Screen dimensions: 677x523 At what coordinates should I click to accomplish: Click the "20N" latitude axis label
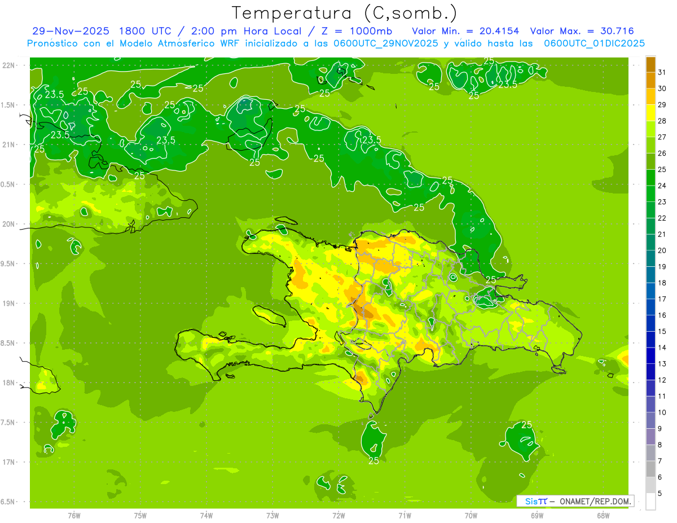[x=9, y=224]
